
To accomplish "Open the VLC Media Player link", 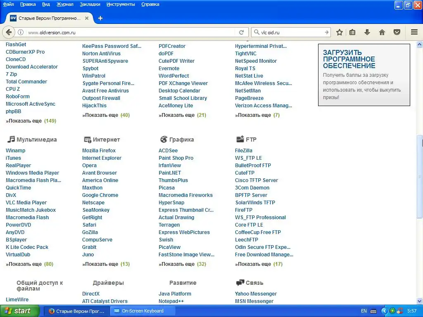I will [x=26, y=202].
